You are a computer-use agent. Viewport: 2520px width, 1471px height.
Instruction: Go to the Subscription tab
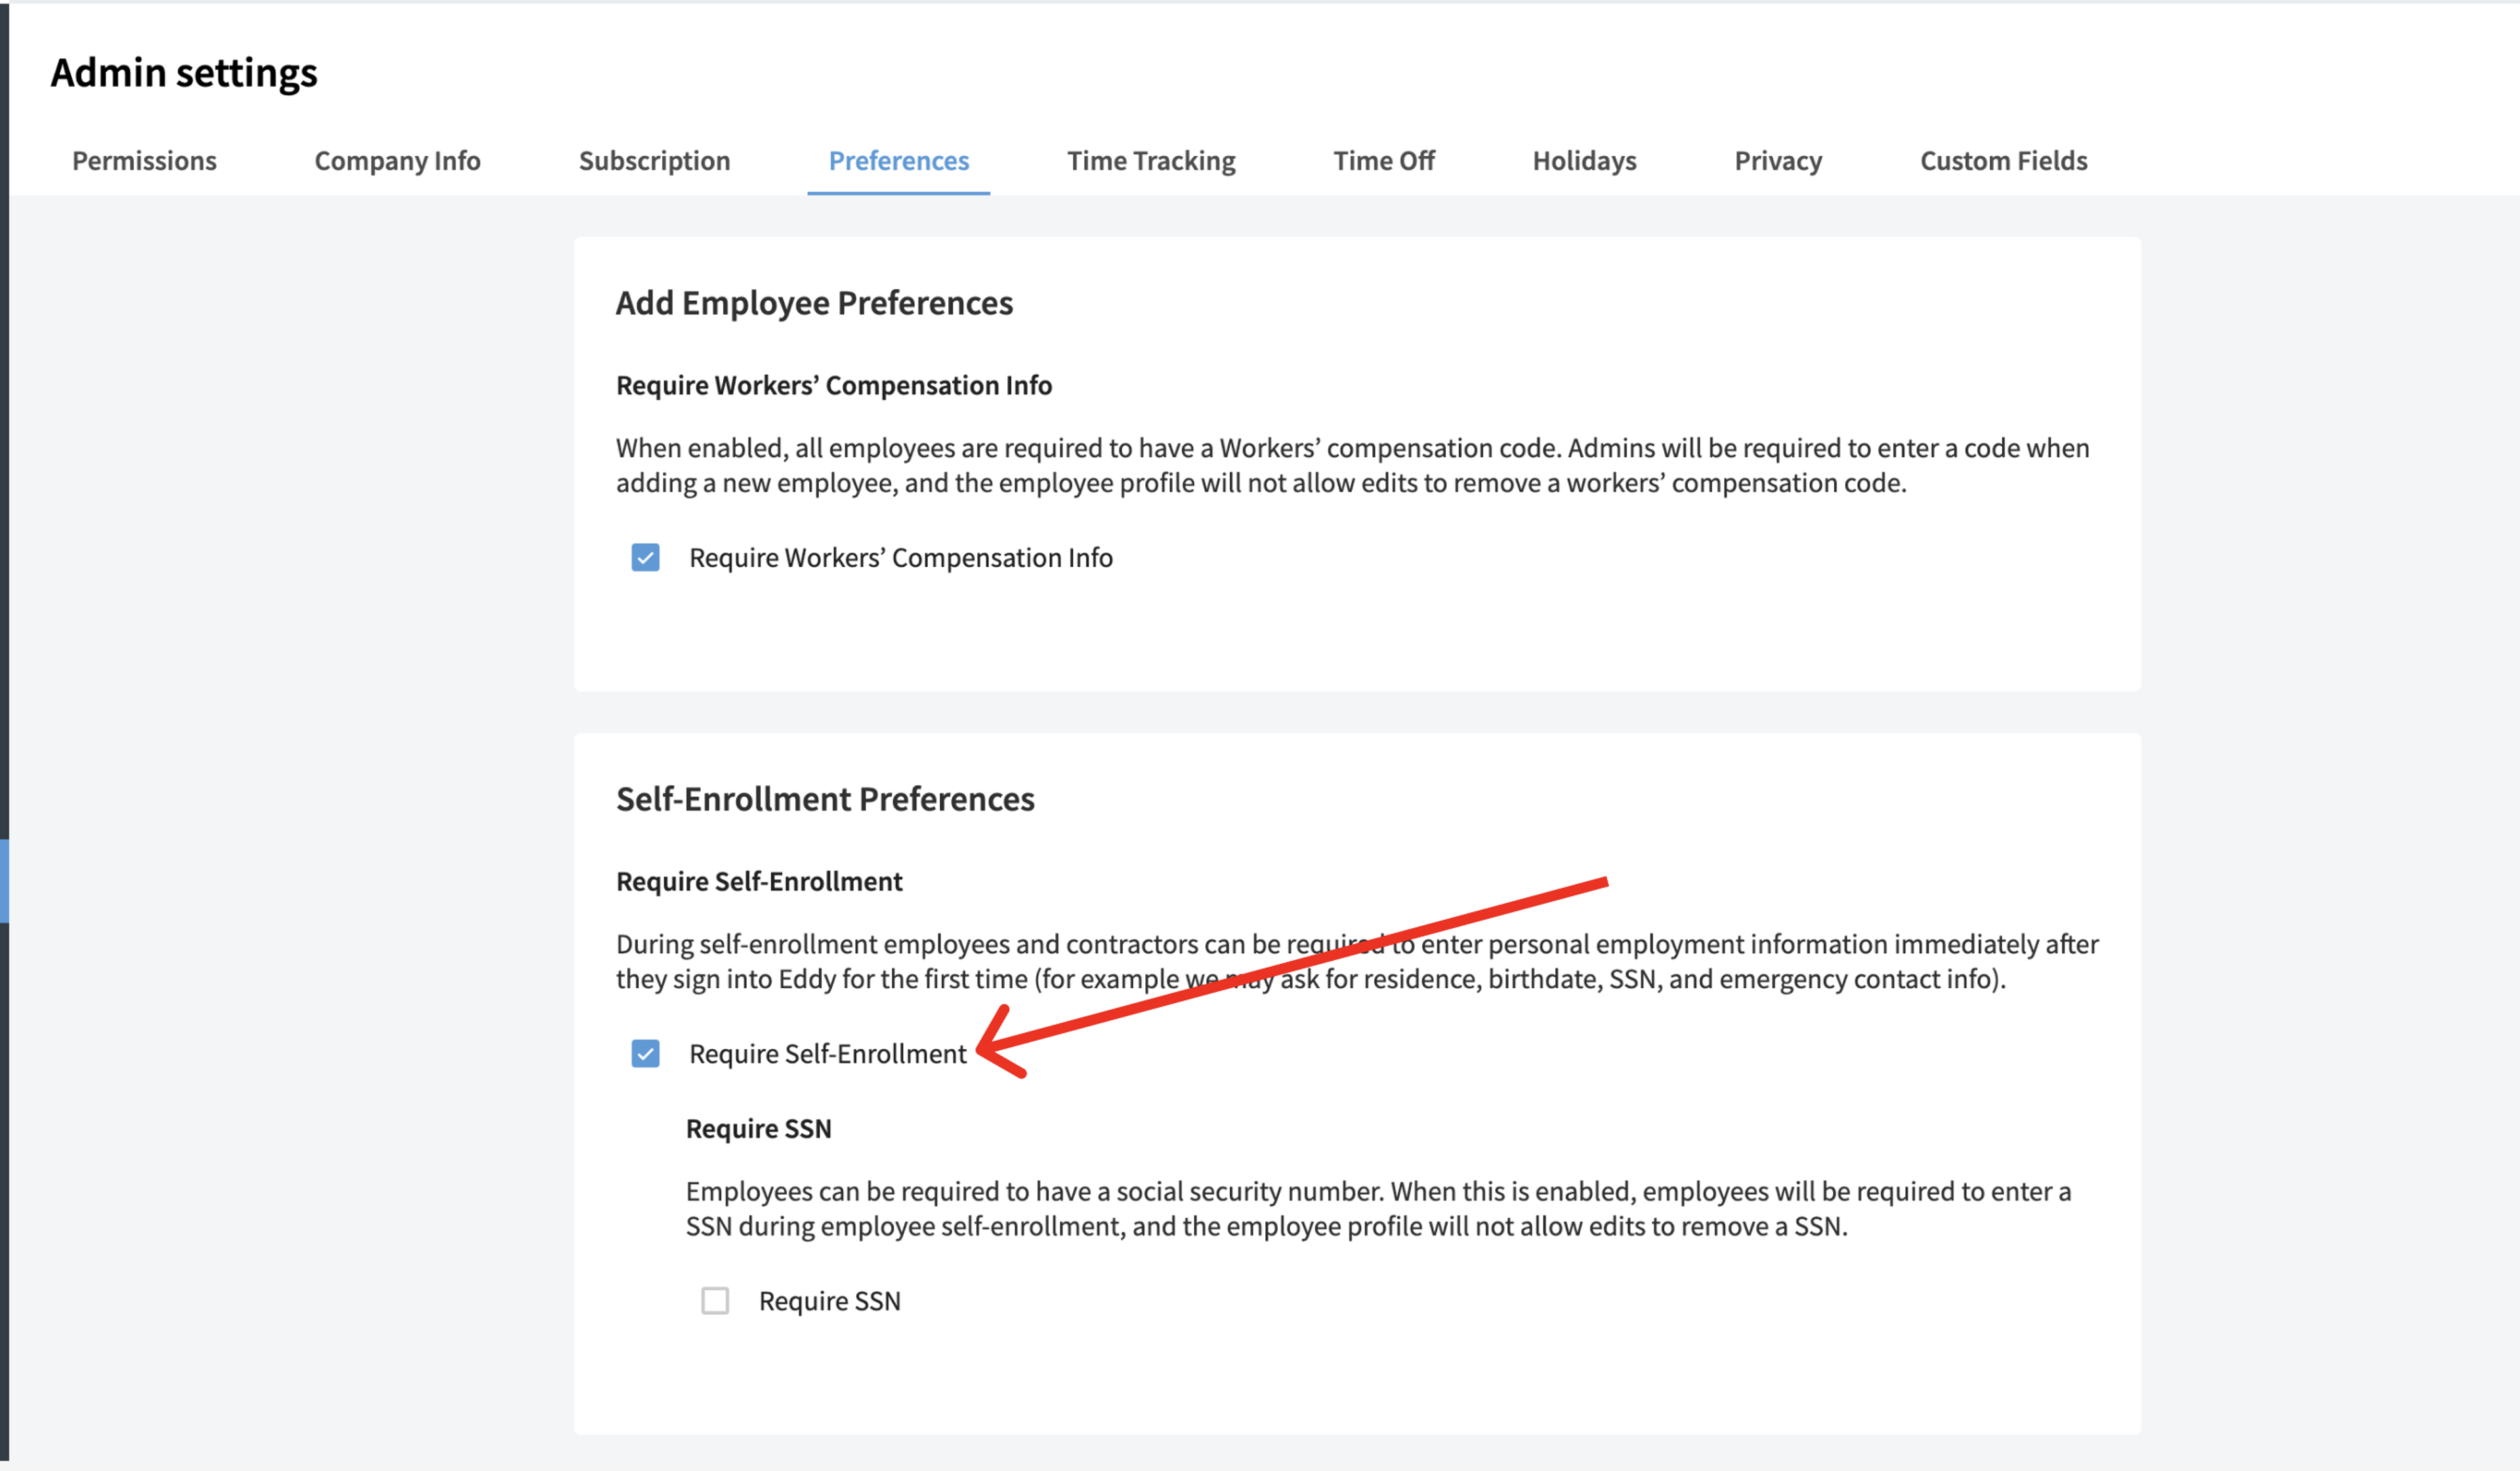point(654,161)
